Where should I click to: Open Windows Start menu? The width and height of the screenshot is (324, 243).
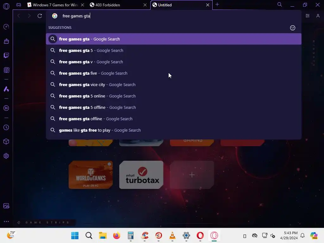click(x=75, y=235)
